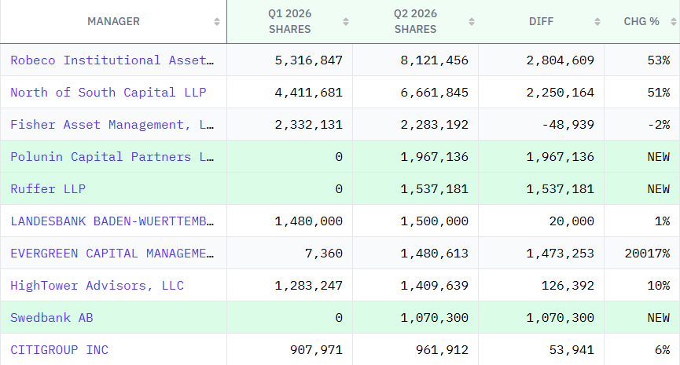Open Ruffer LLP manager link
This screenshot has width=680, height=365.
coord(48,188)
